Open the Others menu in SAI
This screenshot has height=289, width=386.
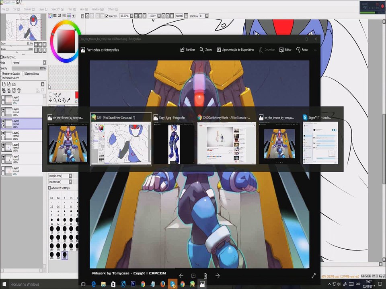[x=112, y=9]
